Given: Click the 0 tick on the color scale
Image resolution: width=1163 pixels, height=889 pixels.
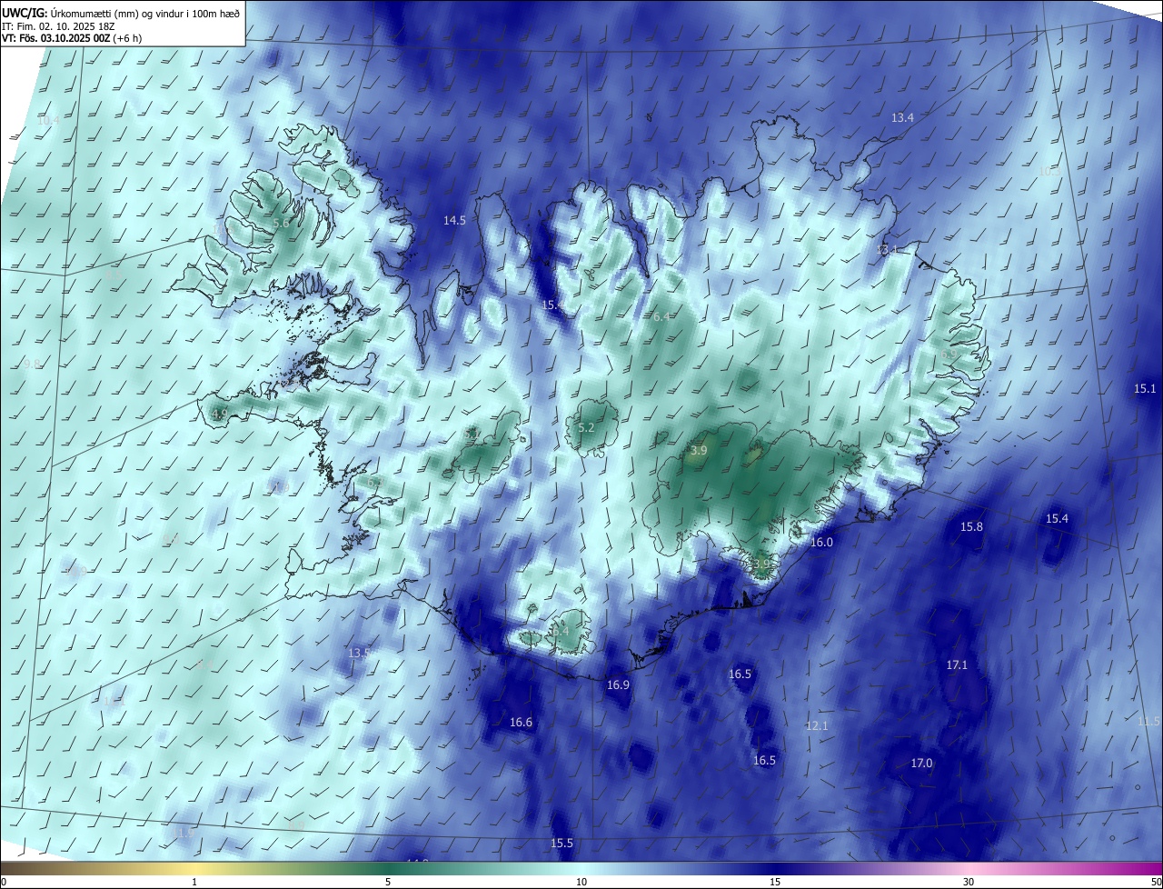Looking at the screenshot, I should pos(4,882).
